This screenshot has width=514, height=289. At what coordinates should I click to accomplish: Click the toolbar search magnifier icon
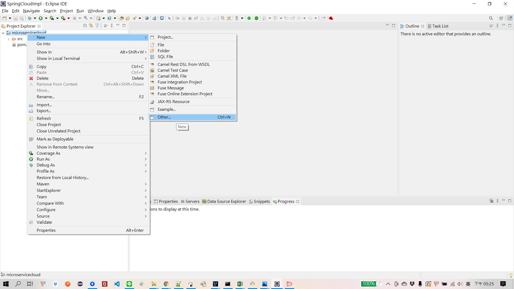coord(491,18)
